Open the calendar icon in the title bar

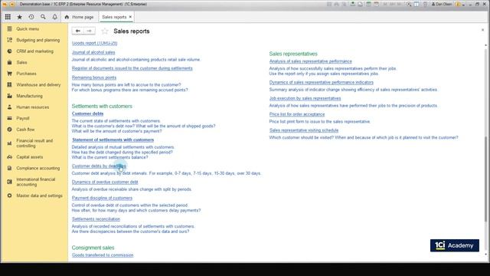click(x=376, y=4)
